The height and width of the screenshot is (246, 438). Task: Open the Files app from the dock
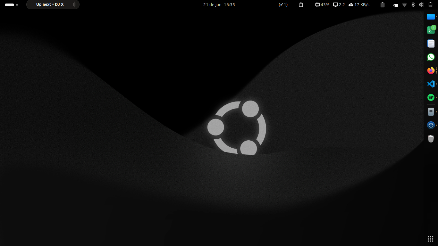pyautogui.click(x=431, y=17)
